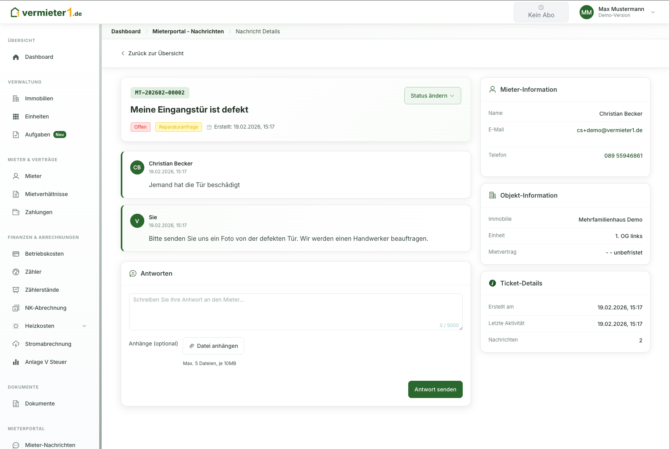Click the Zähler meter icon in sidebar
This screenshot has height=449, width=669.
pos(16,272)
